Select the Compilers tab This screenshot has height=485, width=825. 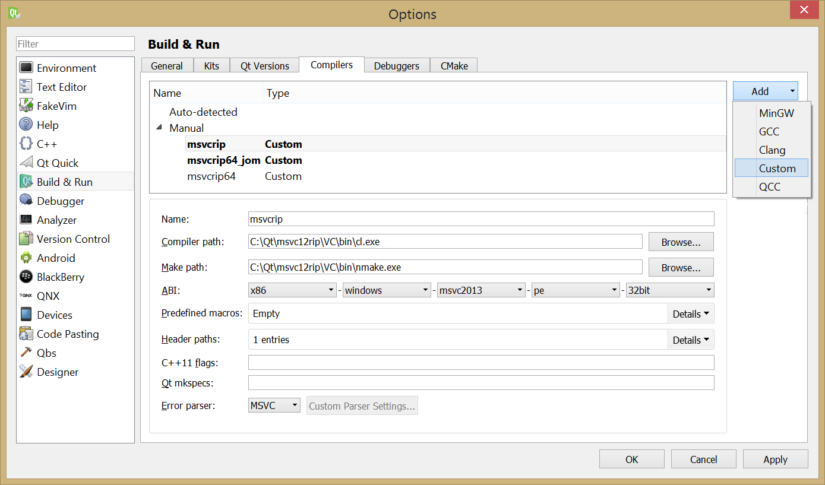(x=331, y=65)
